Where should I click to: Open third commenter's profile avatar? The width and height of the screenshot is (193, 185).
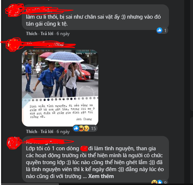tap(13, 143)
